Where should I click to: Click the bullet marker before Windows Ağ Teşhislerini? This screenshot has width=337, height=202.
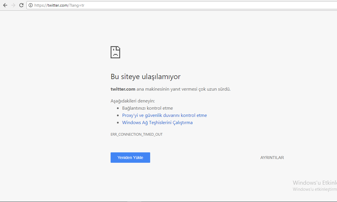118,122
